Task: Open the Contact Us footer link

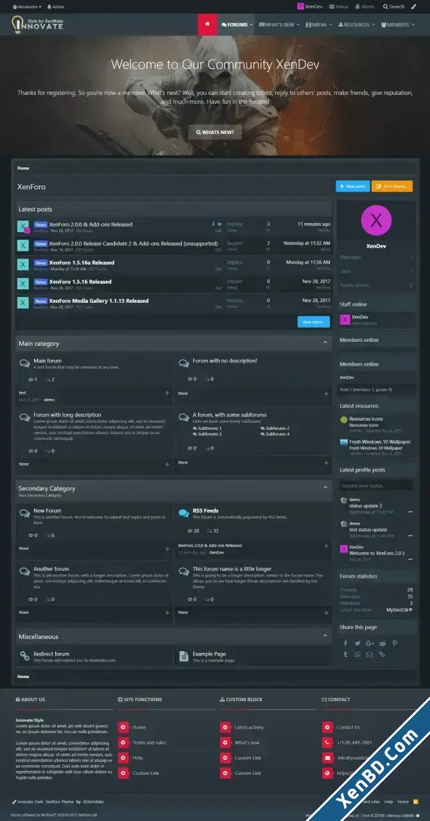Action: pyautogui.click(x=348, y=727)
